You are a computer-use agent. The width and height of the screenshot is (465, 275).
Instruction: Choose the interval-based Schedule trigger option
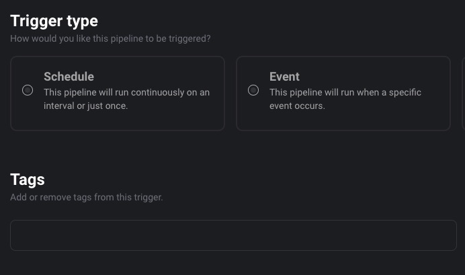28,90
